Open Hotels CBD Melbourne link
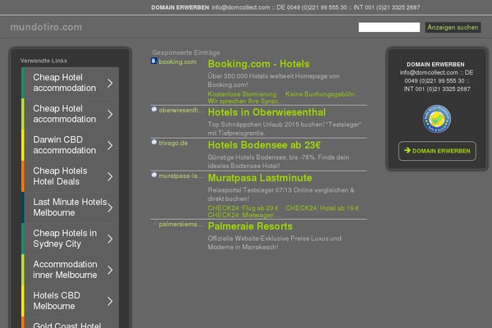The image size is (492, 328). (70, 301)
